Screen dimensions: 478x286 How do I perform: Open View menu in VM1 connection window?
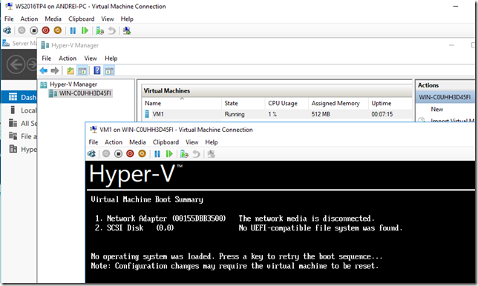click(x=191, y=142)
